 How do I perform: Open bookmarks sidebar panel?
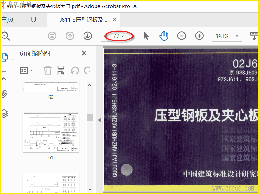pyautogui.click(x=4, y=76)
